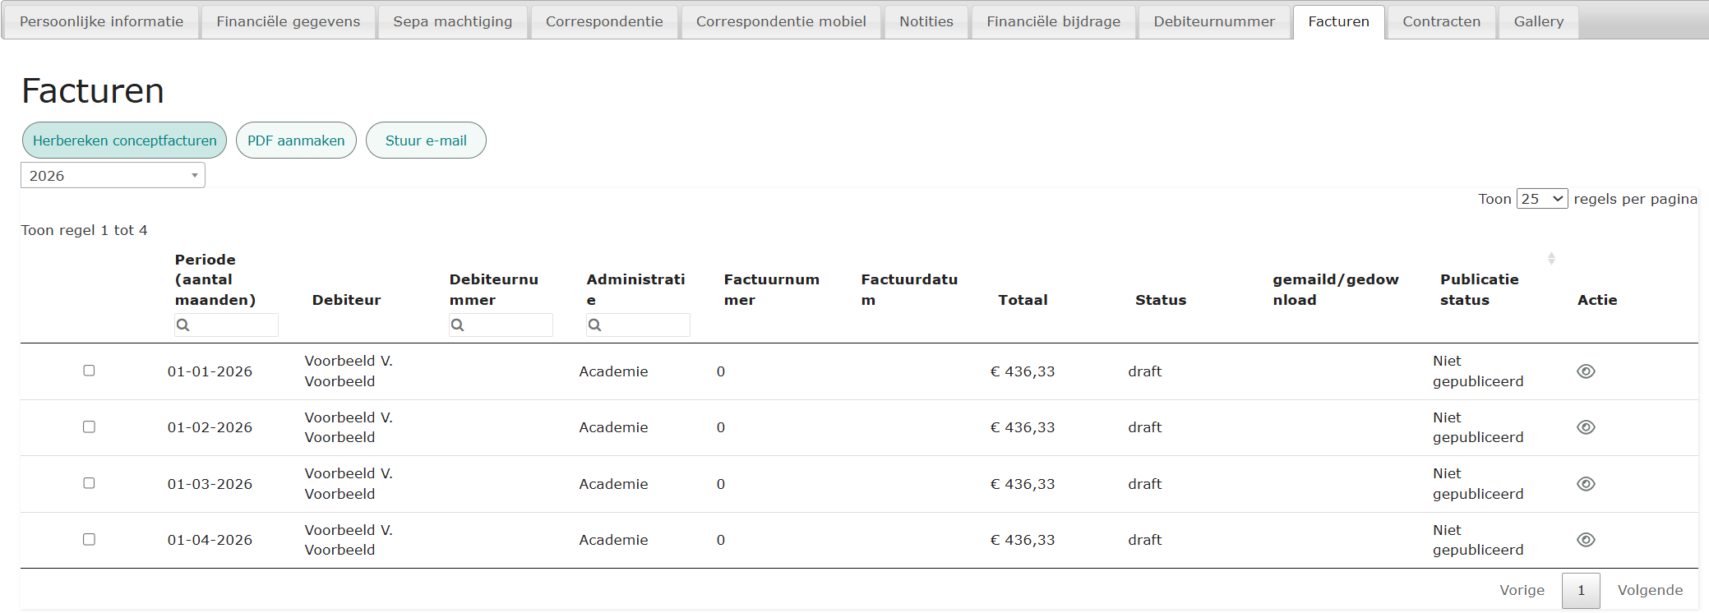Open eye icon for 01-04-2026 invoice
The image size is (1709, 613).
click(1586, 540)
